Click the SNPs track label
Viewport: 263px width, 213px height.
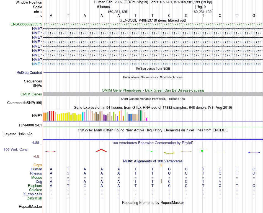(37, 85)
